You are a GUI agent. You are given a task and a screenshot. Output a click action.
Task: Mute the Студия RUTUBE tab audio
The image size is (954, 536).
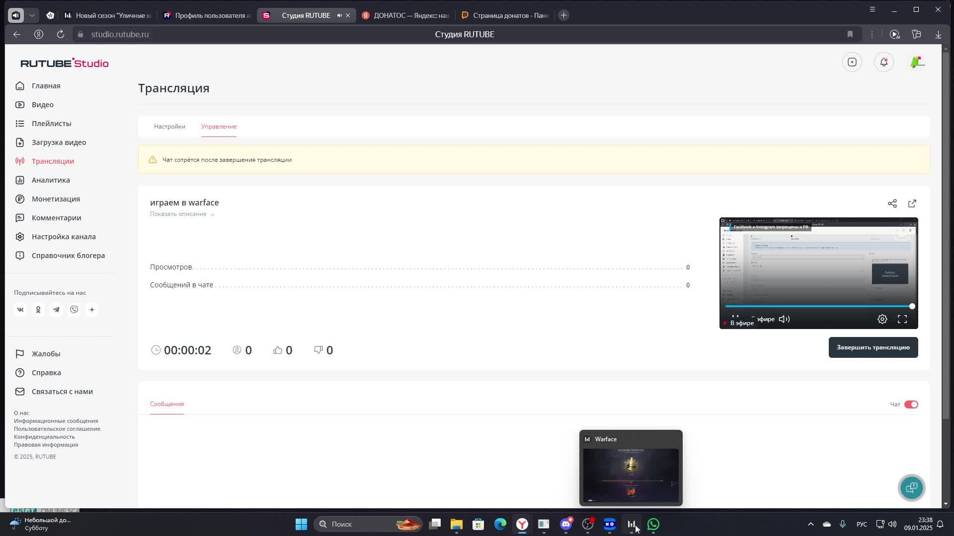(339, 15)
